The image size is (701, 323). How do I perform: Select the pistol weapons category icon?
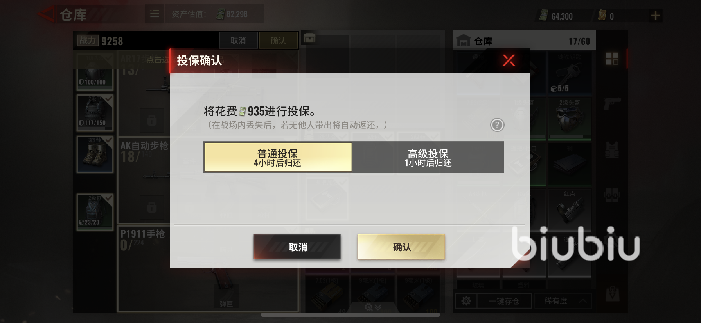tap(612, 104)
